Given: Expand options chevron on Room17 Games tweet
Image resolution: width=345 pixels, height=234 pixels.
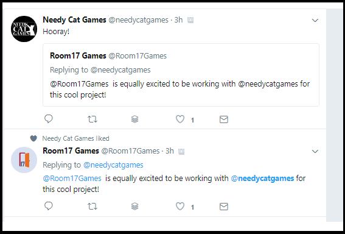Looking at the screenshot, I should pos(315,151).
